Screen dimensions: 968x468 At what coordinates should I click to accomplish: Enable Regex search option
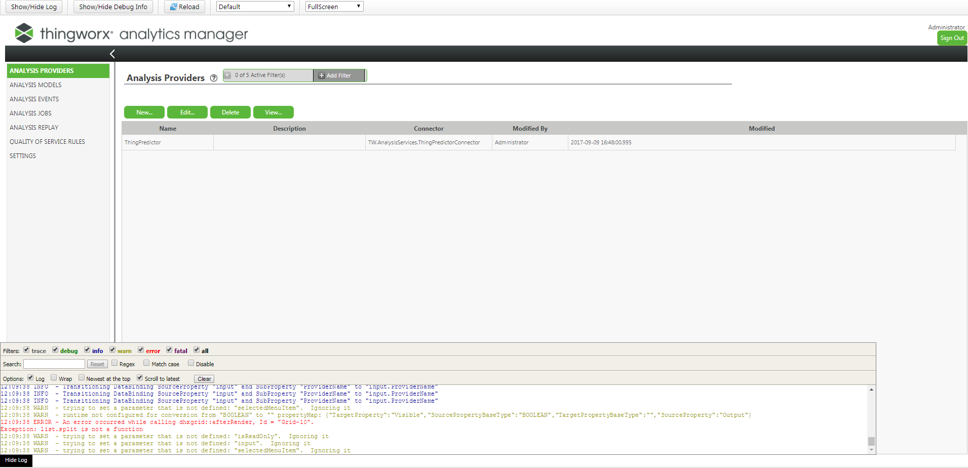click(x=114, y=363)
